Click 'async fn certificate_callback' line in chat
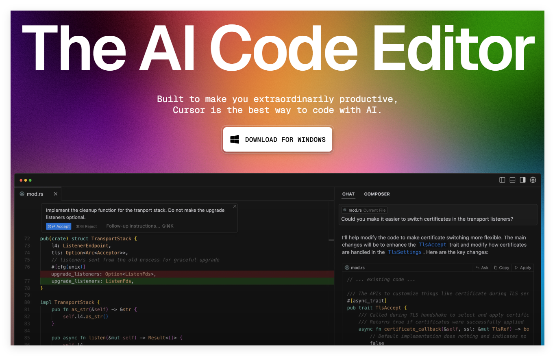This screenshot has width=555, height=356. (x=444, y=329)
